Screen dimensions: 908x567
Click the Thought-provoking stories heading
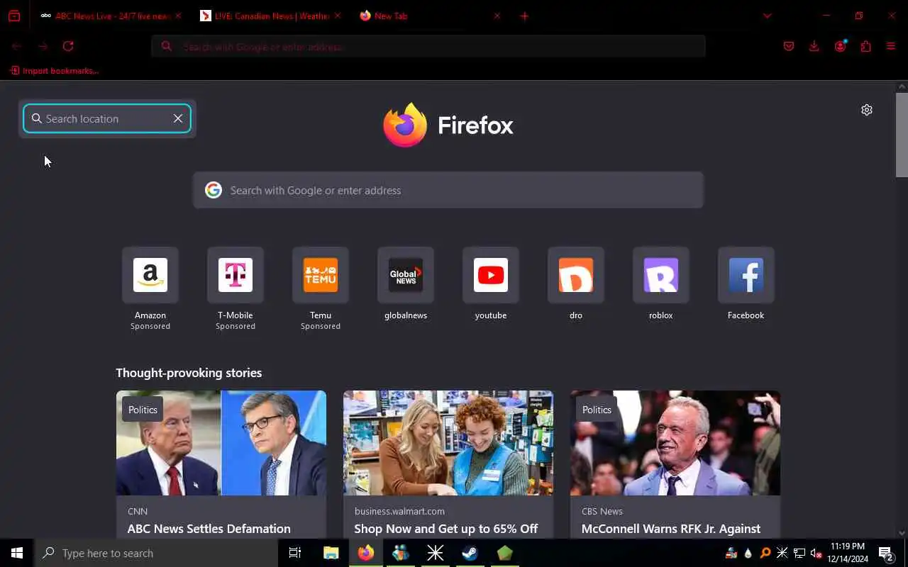(189, 373)
